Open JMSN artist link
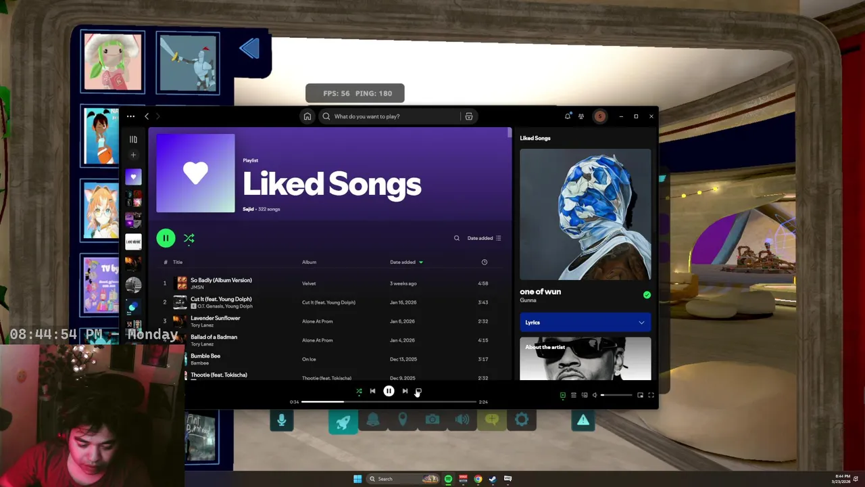Viewport: 865px width, 487px height. click(x=197, y=287)
